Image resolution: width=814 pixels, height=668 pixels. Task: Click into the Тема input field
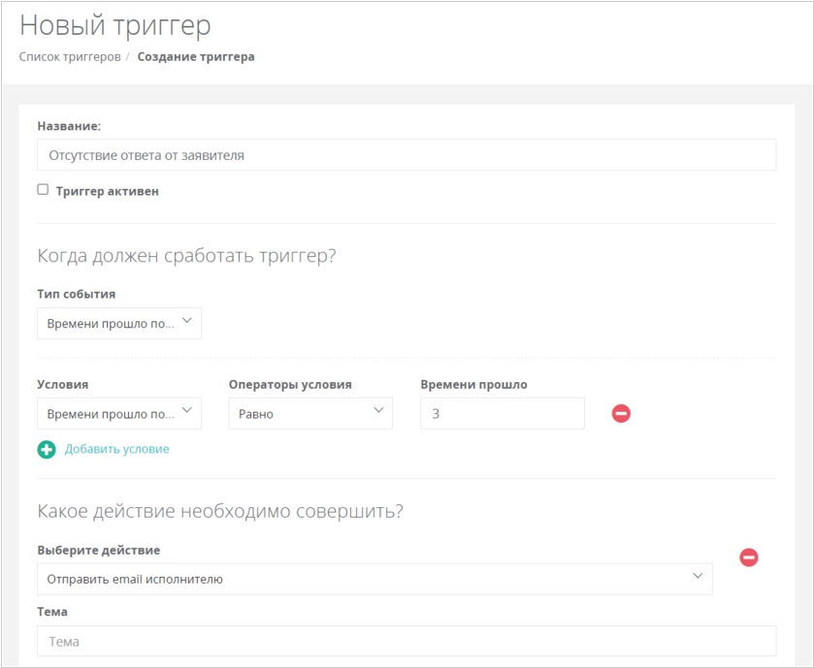[407, 641]
